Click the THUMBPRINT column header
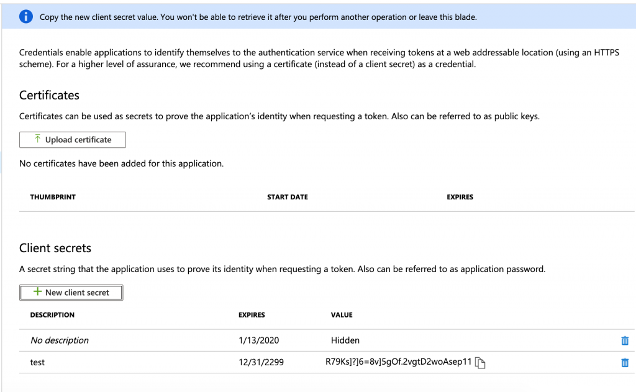Viewport: 636px width, 392px height. coord(53,197)
